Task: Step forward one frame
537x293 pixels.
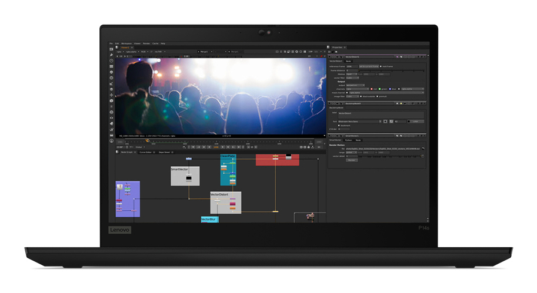Action: tap(228, 147)
